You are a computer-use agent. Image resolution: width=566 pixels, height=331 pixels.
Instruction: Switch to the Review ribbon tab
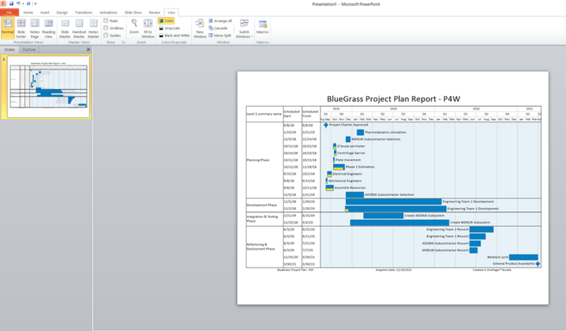pyautogui.click(x=154, y=12)
